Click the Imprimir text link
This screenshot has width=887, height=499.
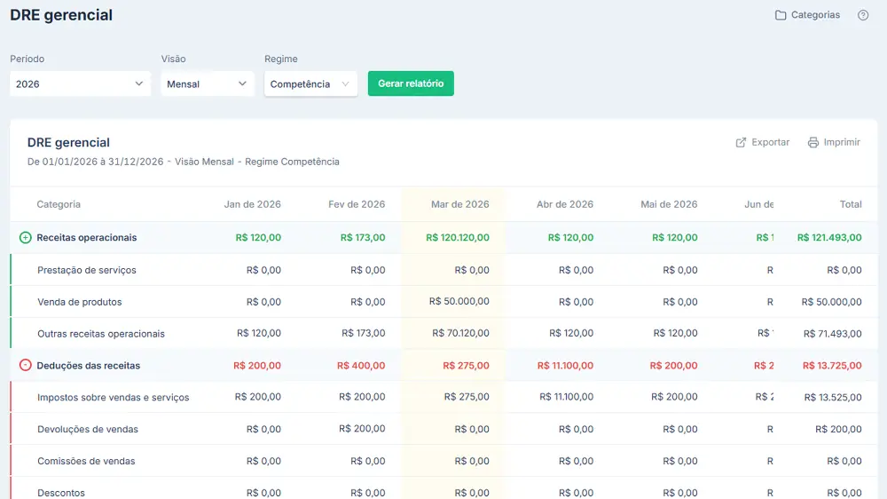point(842,143)
